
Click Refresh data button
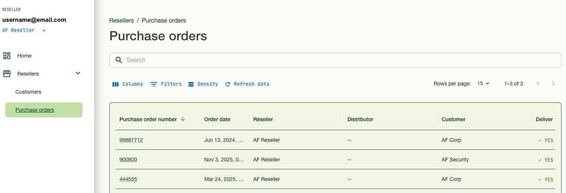coord(247,84)
